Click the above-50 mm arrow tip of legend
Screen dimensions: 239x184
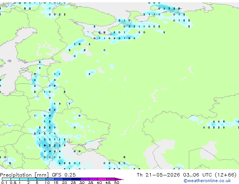coord(119,179)
